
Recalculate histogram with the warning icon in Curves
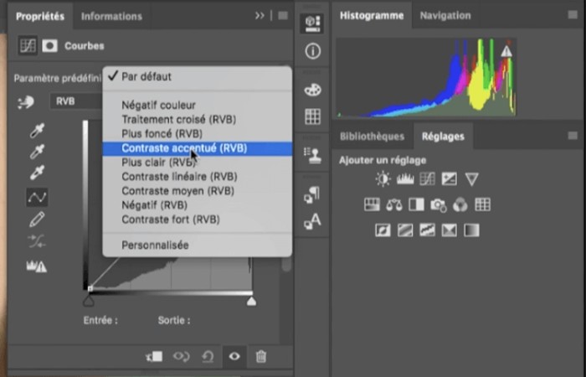pyautogui.click(x=37, y=266)
